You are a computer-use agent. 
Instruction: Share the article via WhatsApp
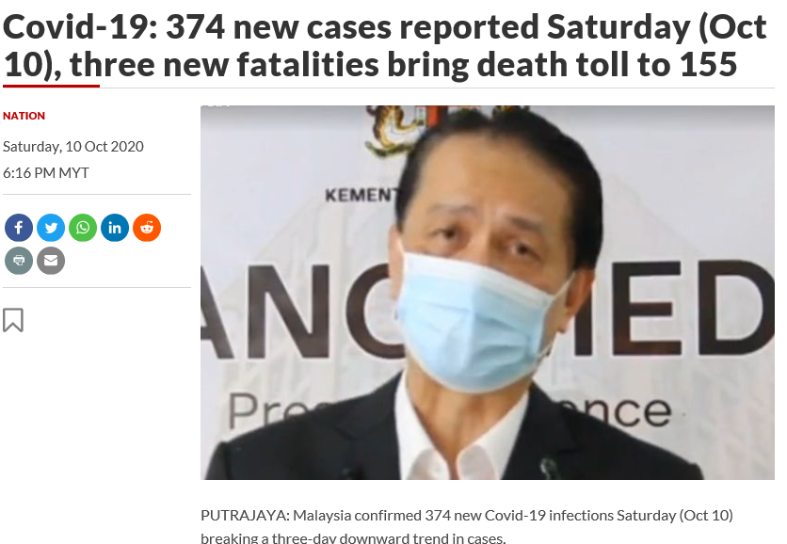click(83, 228)
